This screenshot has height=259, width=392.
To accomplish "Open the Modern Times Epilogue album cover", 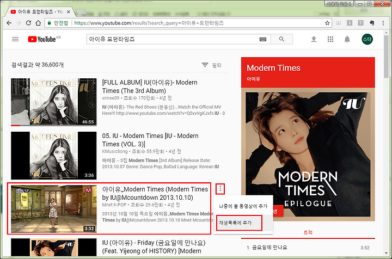I will point(308,155).
